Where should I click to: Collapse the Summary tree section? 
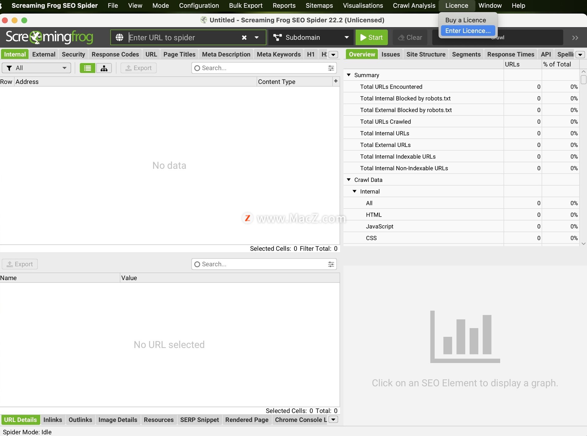(x=349, y=75)
